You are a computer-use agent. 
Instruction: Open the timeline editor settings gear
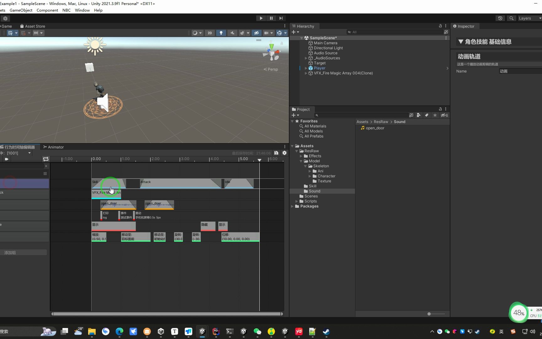(x=284, y=153)
